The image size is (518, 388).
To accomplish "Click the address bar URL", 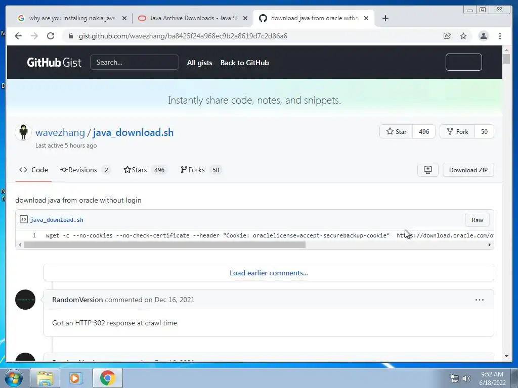I will pos(183,36).
